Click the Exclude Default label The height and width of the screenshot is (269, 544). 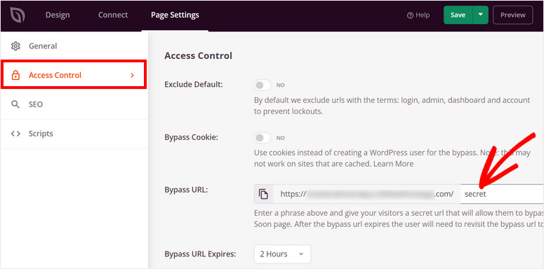193,85
